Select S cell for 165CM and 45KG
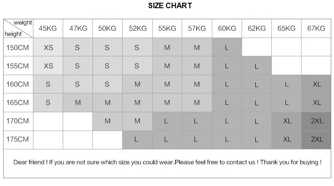The width and height of the screenshot is (334, 186). (48, 103)
